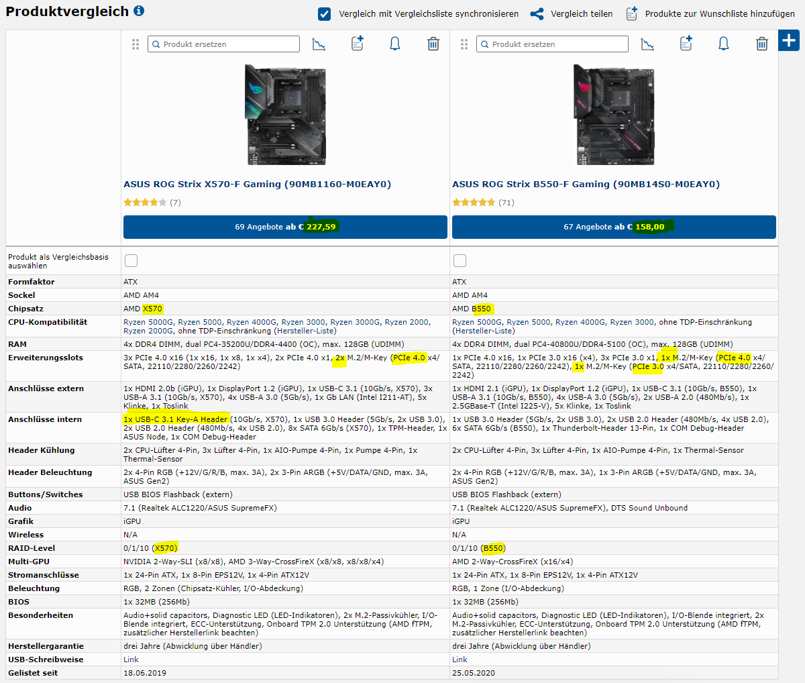The width and height of the screenshot is (805, 683).
Task: Click 67 Angebote ab € 158,00 button
Action: (x=614, y=227)
